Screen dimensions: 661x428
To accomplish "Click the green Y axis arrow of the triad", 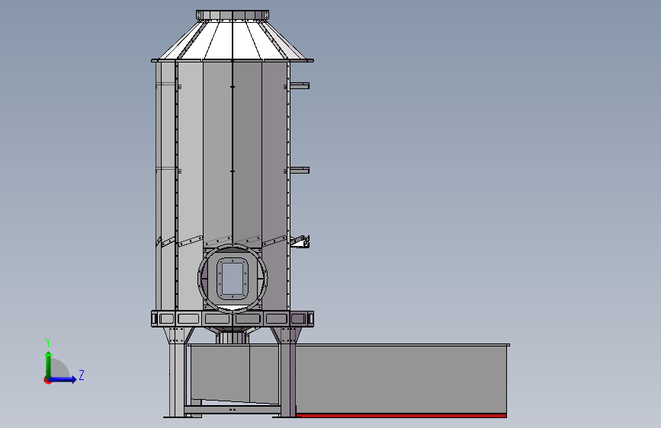I will click(x=49, y=364).
